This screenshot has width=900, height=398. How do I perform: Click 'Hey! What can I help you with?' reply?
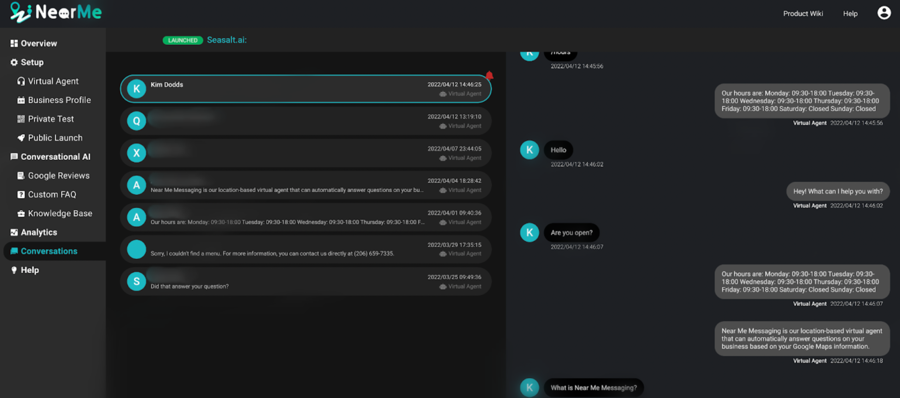tap(838, 191)
